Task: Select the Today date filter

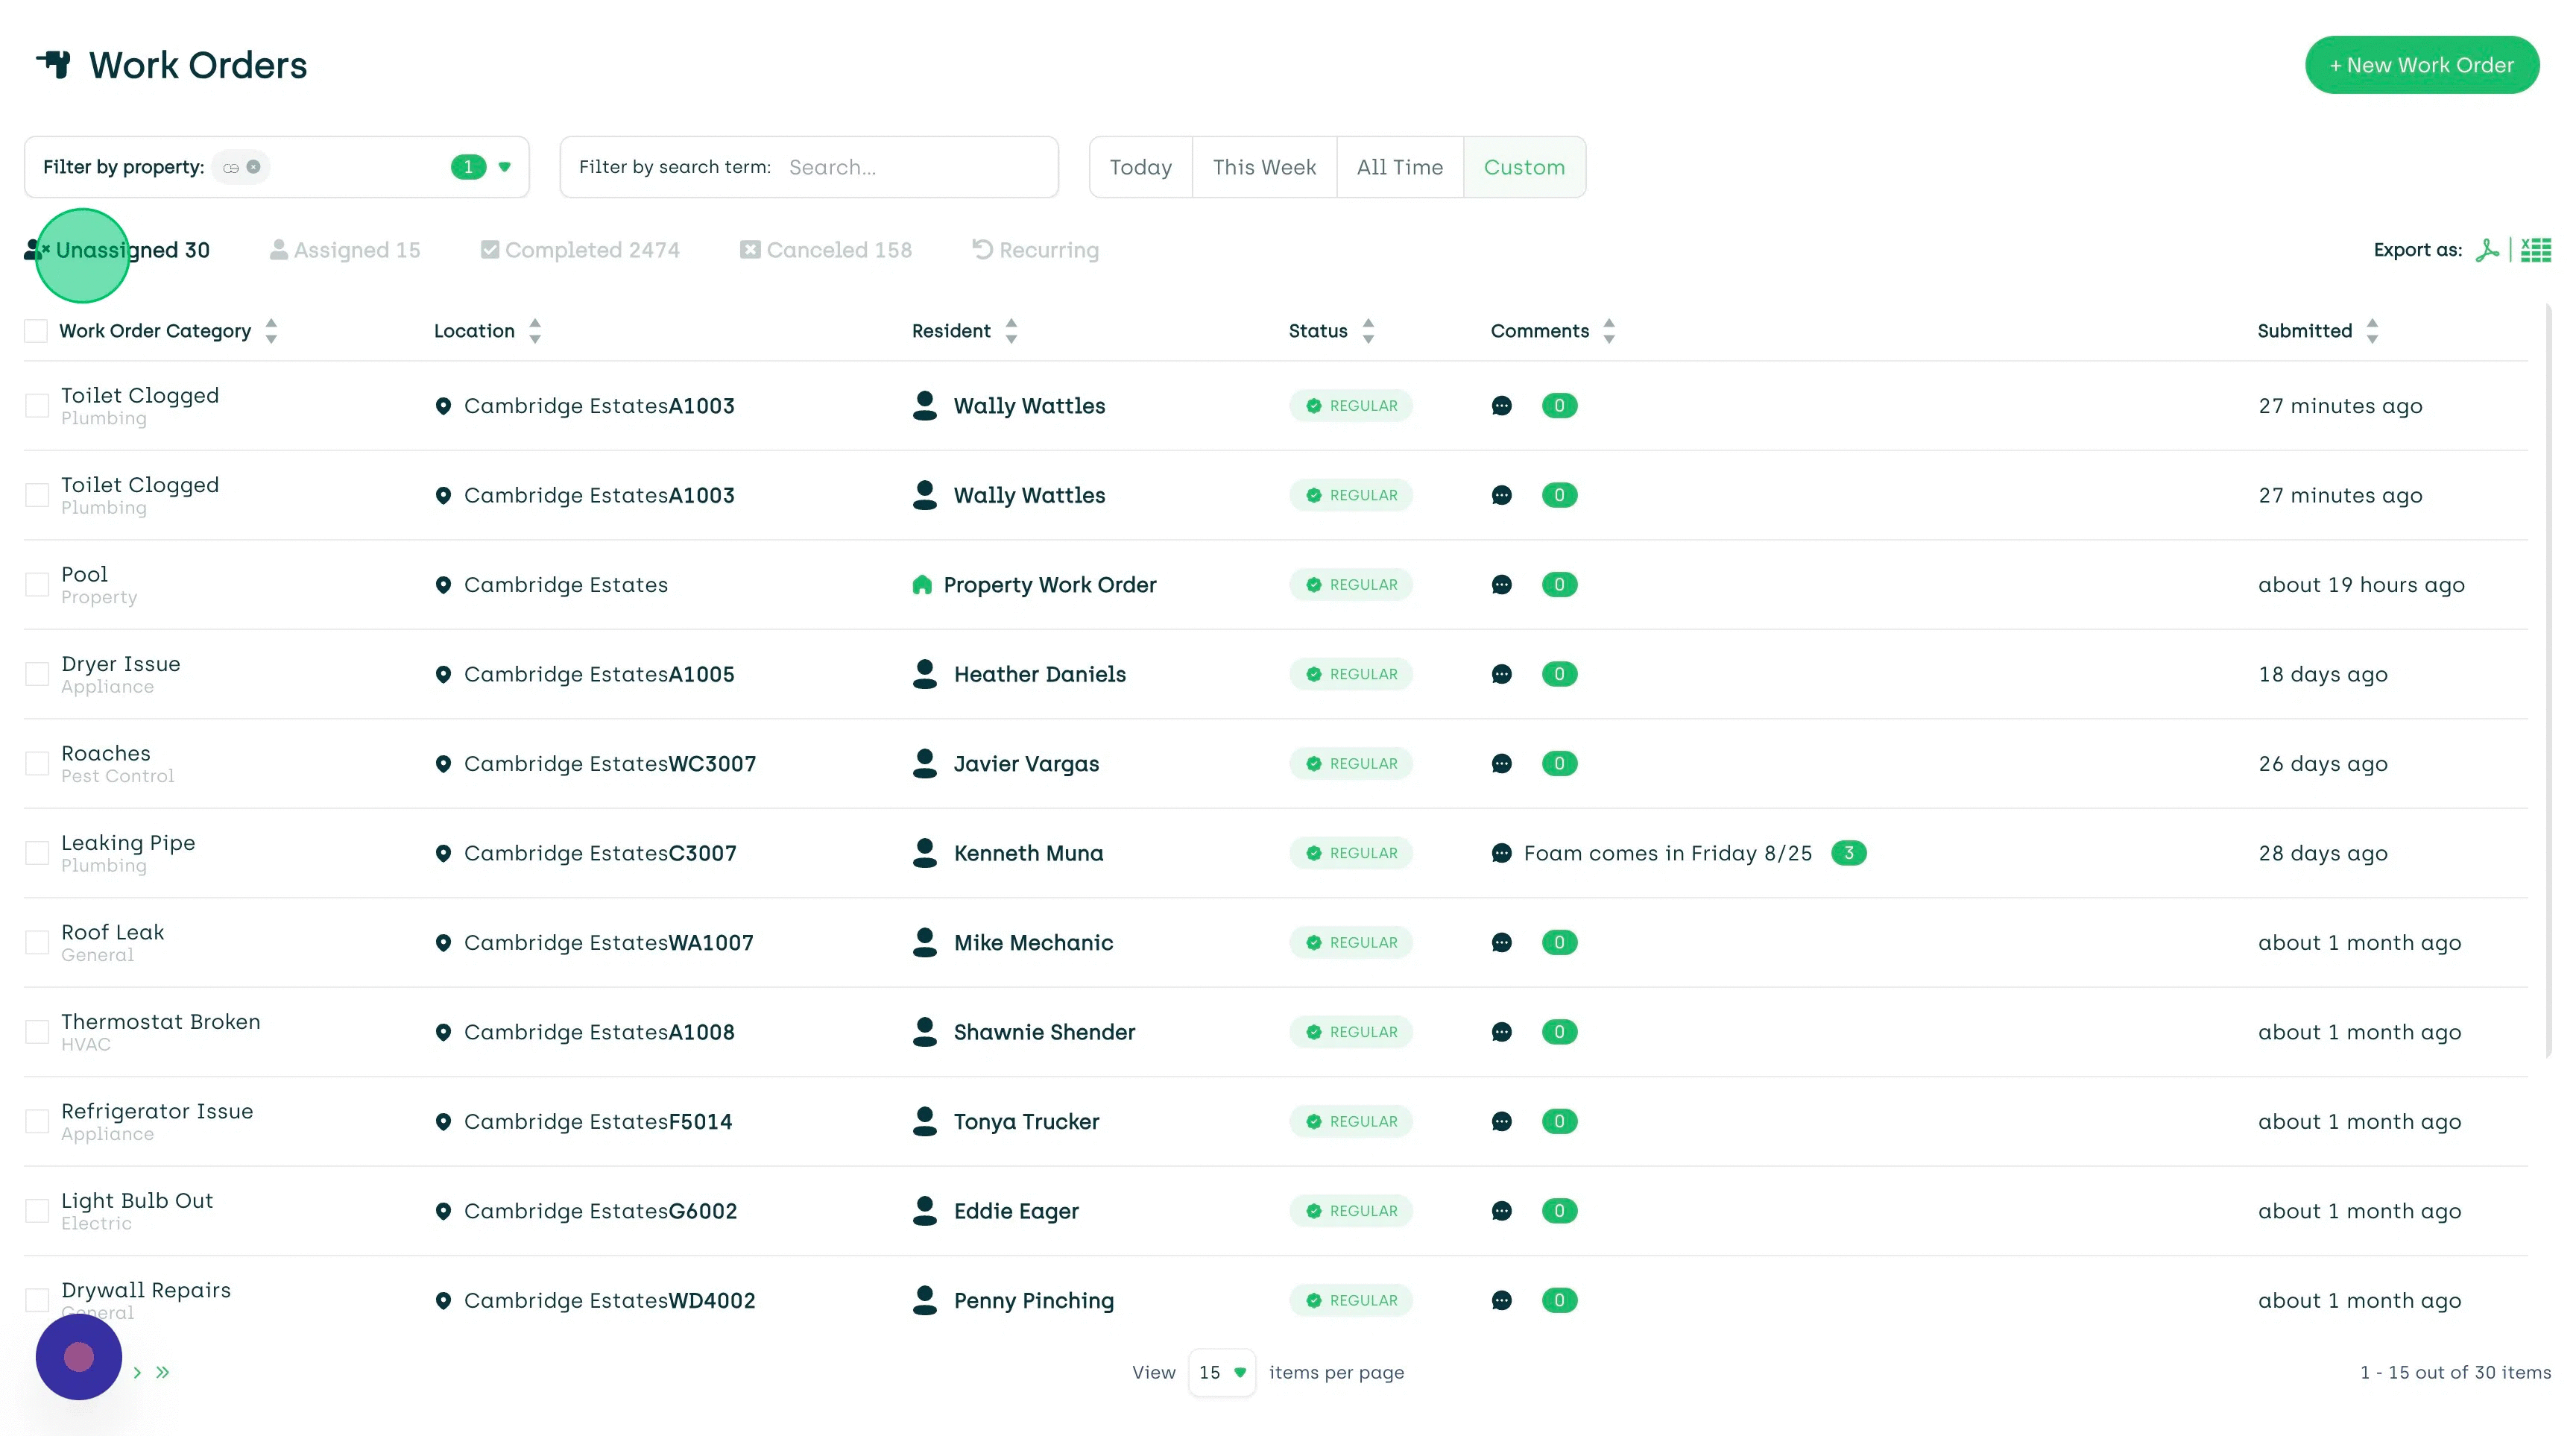Action: click(1141, 167)
